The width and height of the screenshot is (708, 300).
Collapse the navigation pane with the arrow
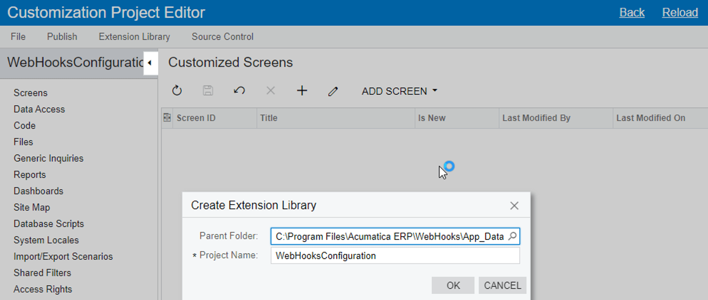coord(150,63)
